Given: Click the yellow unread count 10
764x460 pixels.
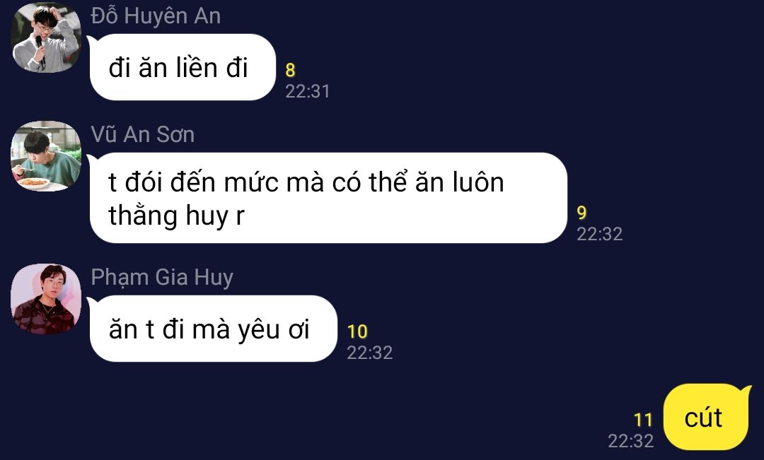Looking at the screenshot, I should tap(357, 331).
